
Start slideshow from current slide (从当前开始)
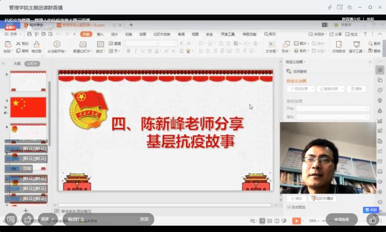tap(57, 47)
